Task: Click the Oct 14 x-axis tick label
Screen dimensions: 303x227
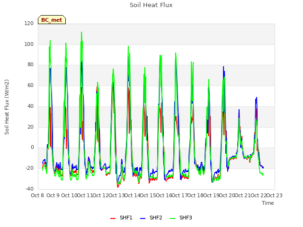Action: (132, 195)
